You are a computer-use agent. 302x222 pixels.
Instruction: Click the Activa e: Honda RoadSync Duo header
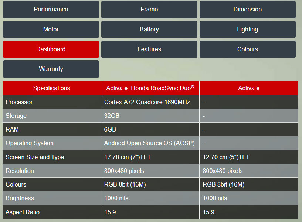coord(150,88)
